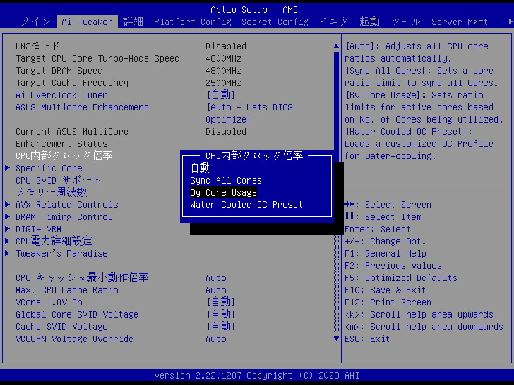The image size is (514, 385).
Task: Click the F12: Print Screen hint
Action: click(388, 302)
